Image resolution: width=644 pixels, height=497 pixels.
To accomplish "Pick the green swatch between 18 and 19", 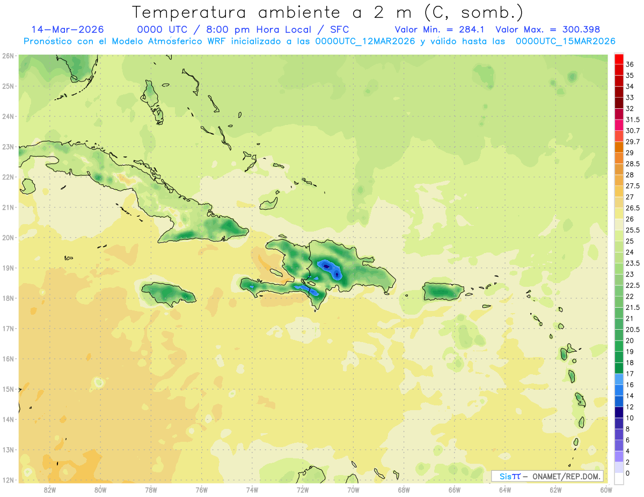I will click(x=619, y=357).
